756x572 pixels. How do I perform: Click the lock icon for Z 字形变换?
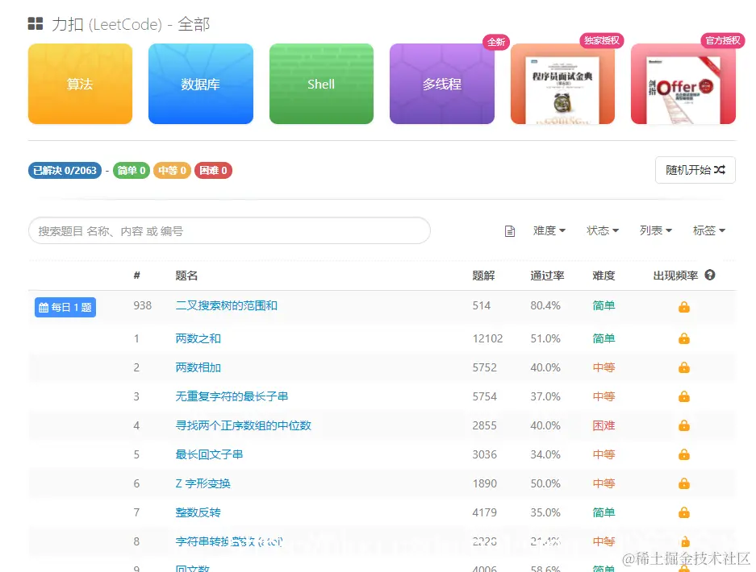[x=683, y=483]
